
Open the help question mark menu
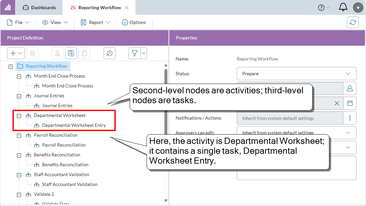[x=324, y=8]
